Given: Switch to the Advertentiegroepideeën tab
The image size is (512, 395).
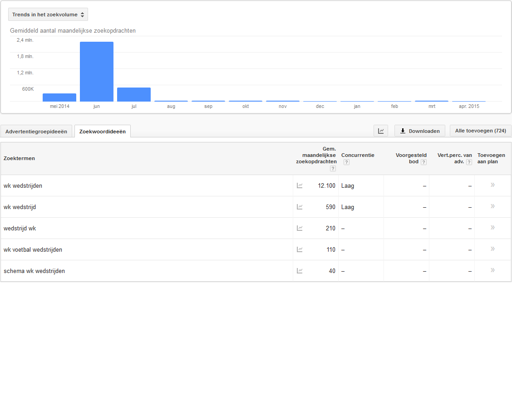Looking at the screenshot, I should pyautogui.click(x=36, y=132).
